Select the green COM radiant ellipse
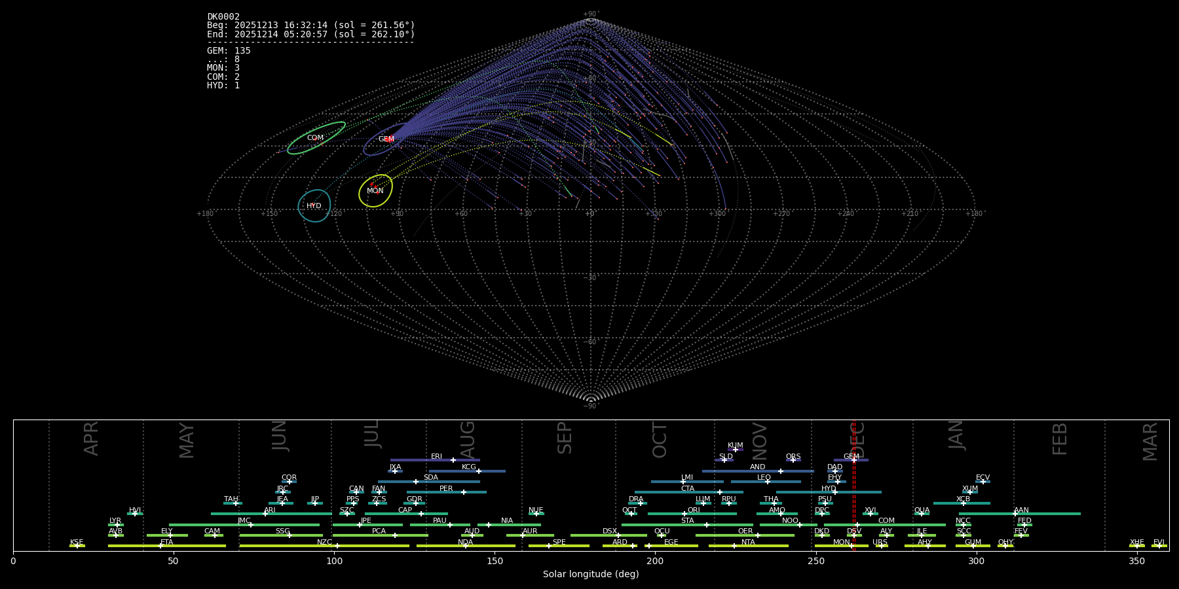 pyautogui.click(x=316, y=138)
